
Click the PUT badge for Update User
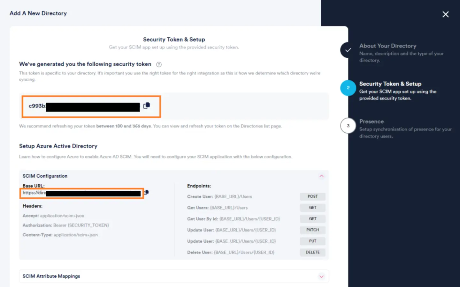coord(312,241)
